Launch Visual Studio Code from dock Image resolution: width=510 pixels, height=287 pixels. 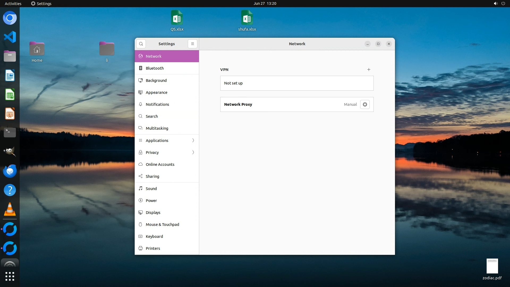(10, 37)
